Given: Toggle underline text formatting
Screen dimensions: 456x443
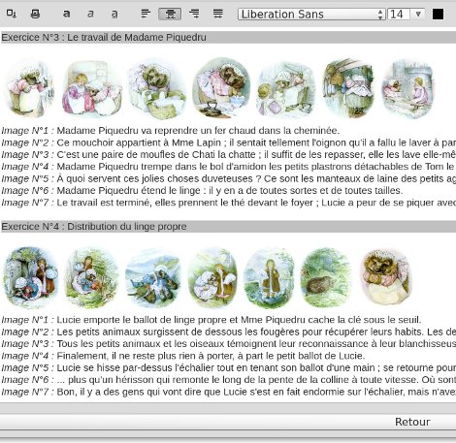Looking at the screenshot, I should click(x=114, y=14).
